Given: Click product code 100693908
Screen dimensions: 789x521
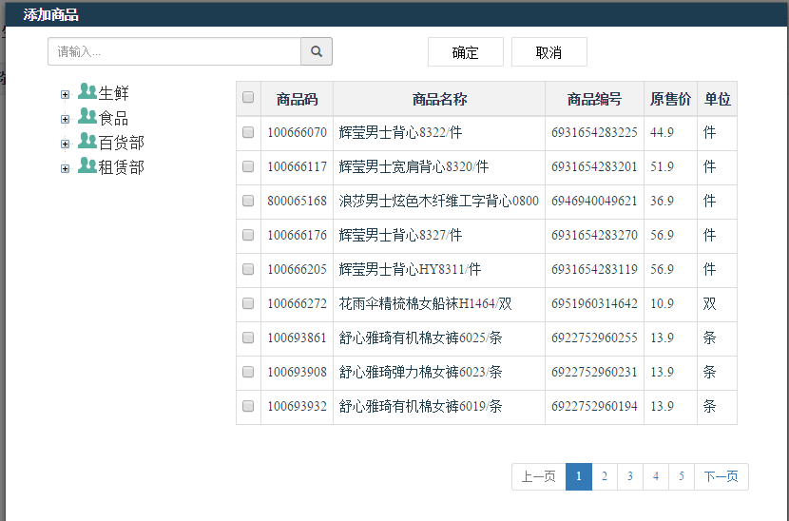Looking at the screenshot, I should [297, 372].
